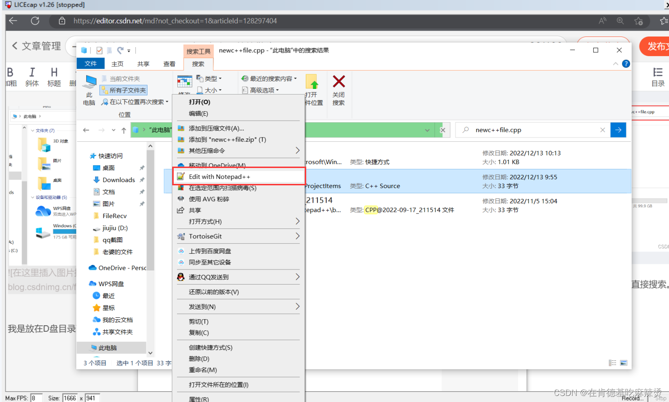Switch to the 文件 ribbon tab
This screenshot has width=669, height=402.
point(90,64)
